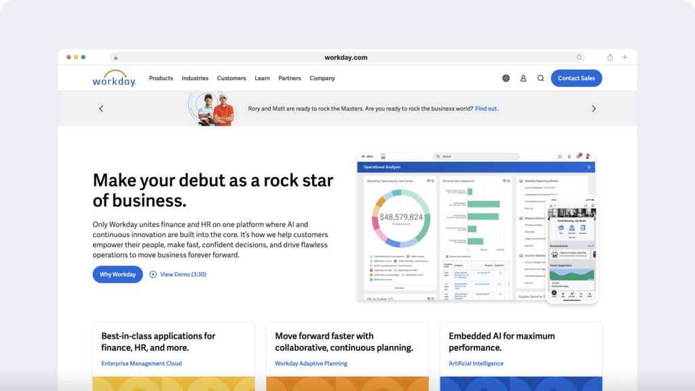Open the Artificial Intelligence link
Viewport: 695px width, 391px height.
point(476,364)
